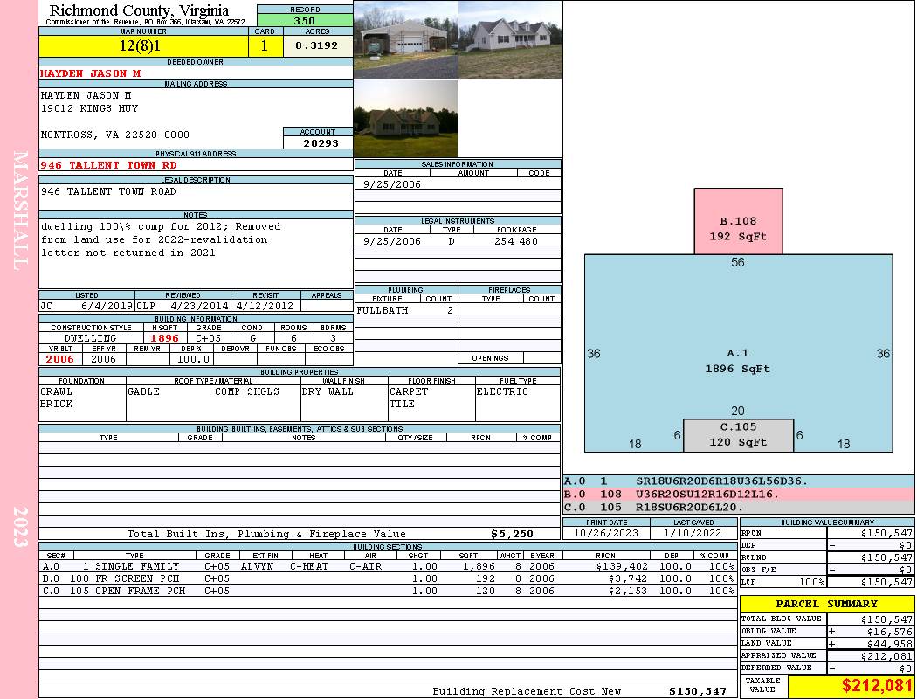This screenshot has width=917, height=699.
Task: Select the yellow Parcel Summary header
Action: [826, 604]
